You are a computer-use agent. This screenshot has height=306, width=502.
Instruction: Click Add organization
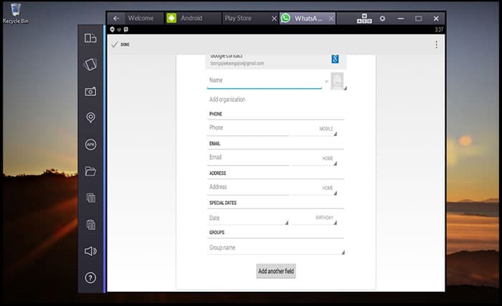227,100
